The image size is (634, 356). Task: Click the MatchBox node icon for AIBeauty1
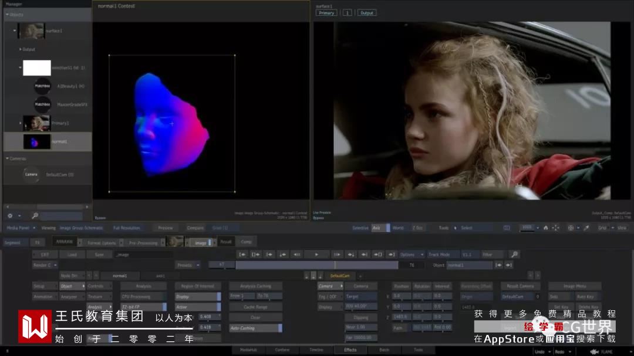coord(42,86)
